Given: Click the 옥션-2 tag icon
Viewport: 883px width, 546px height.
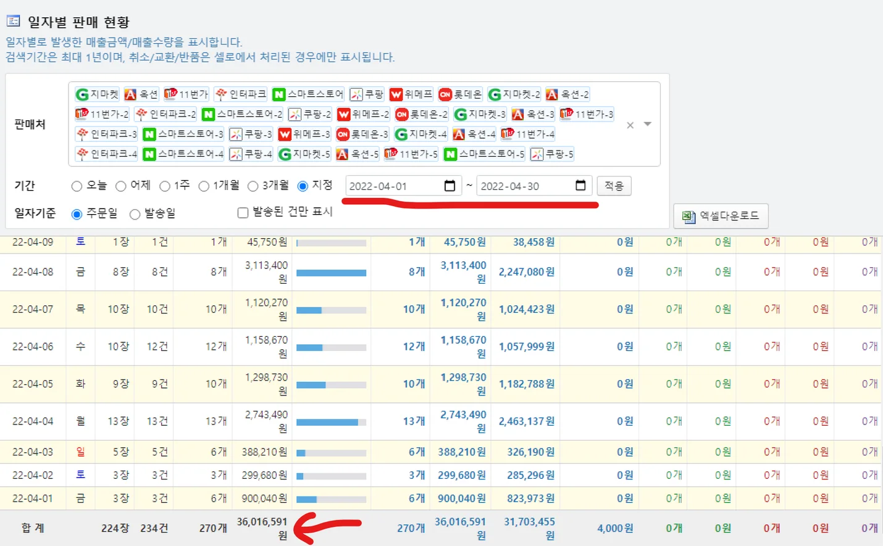Looking at the screenshot, I should (552, 94).
